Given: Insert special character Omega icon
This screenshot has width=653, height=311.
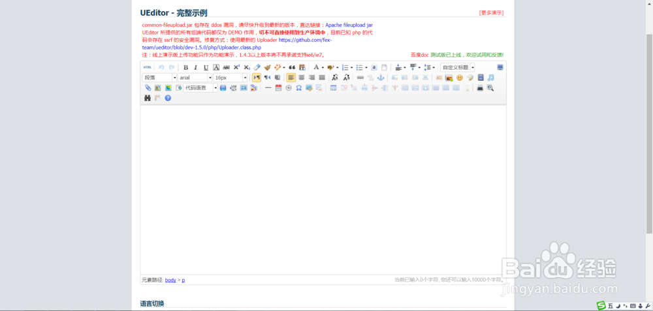Looking at the screenshot, I should (x=298, y=88).
